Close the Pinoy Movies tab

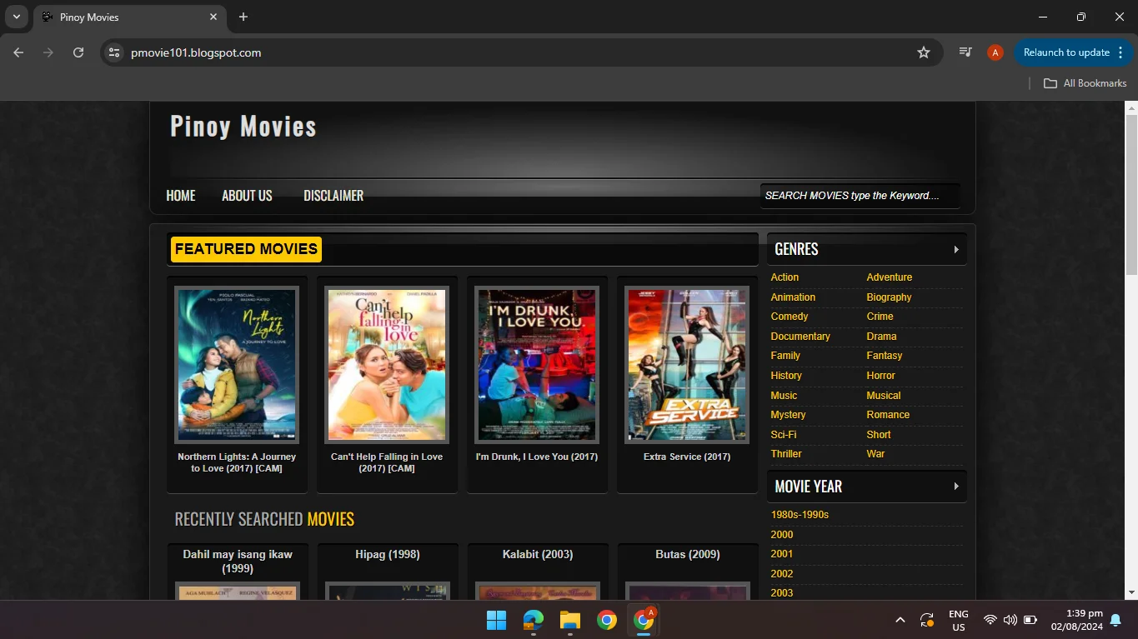coord(213,17)
